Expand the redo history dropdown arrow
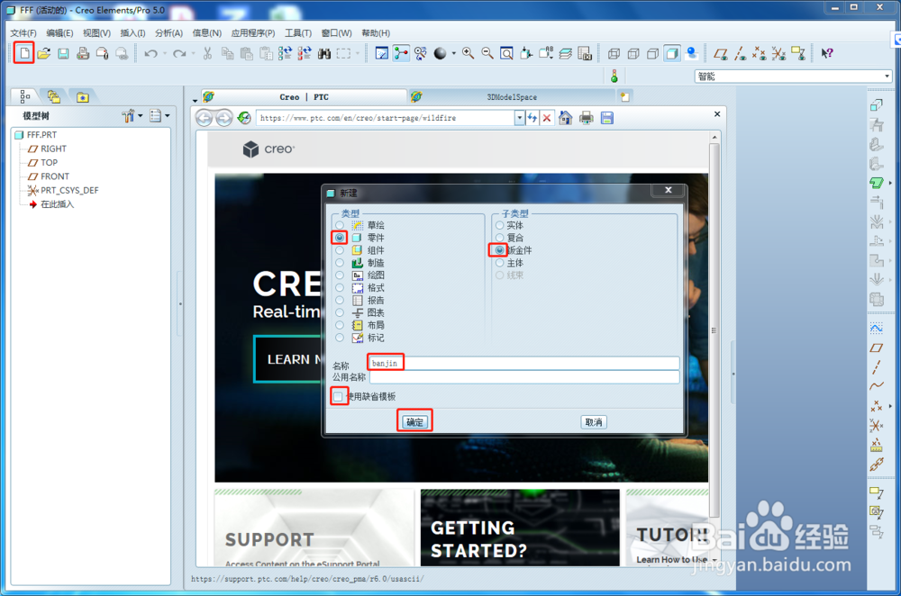The image size is (901, 596). (193, 53)
